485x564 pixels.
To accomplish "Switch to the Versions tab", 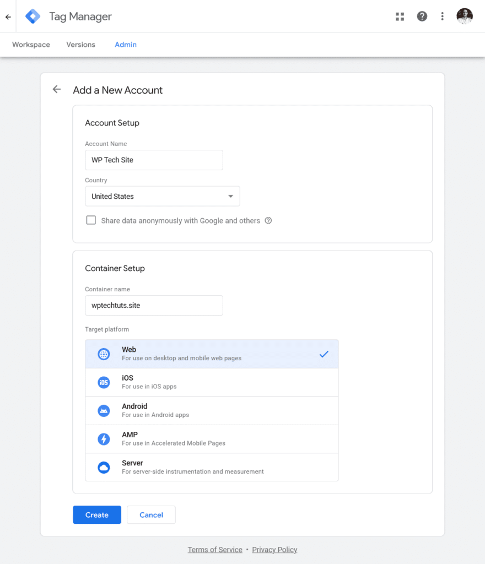I will (x=80, y=45).
